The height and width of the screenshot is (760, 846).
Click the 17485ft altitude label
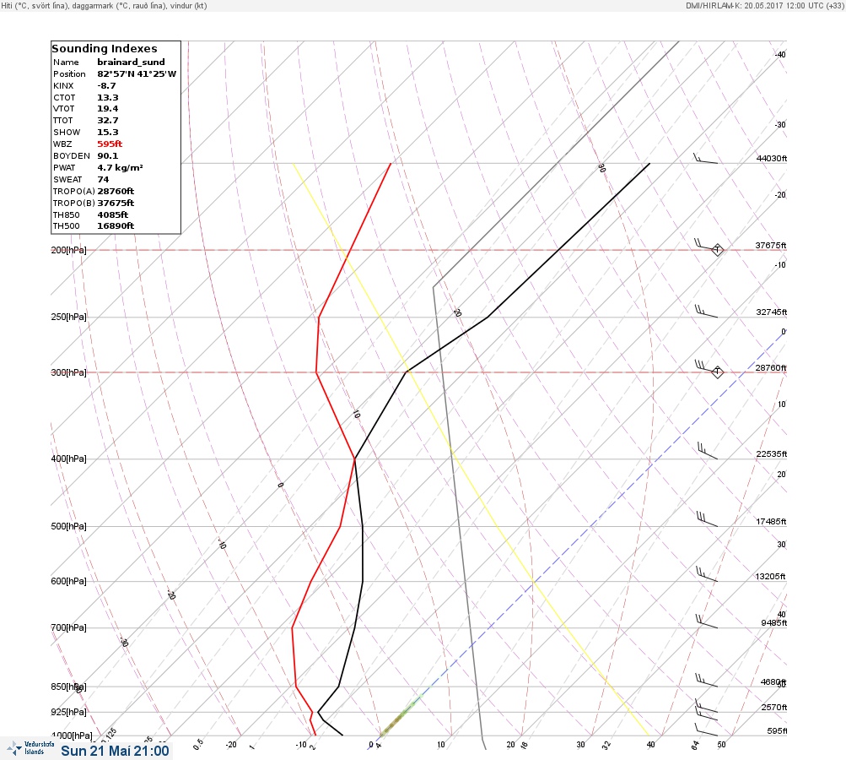pos(772,521)
